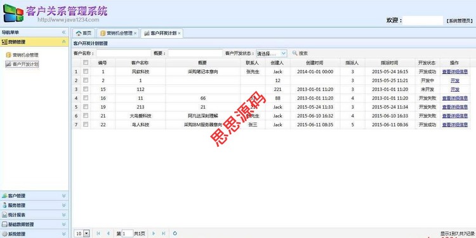This screenshot has width=476, height=238.
Task: Click the 统计报表 section icon
Action: tap(4, 215)
